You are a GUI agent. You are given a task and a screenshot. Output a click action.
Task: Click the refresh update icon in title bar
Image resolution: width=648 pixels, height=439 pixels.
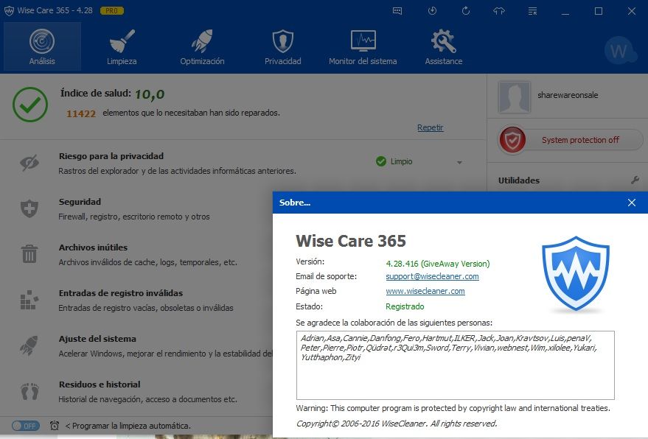click(466, 11)
